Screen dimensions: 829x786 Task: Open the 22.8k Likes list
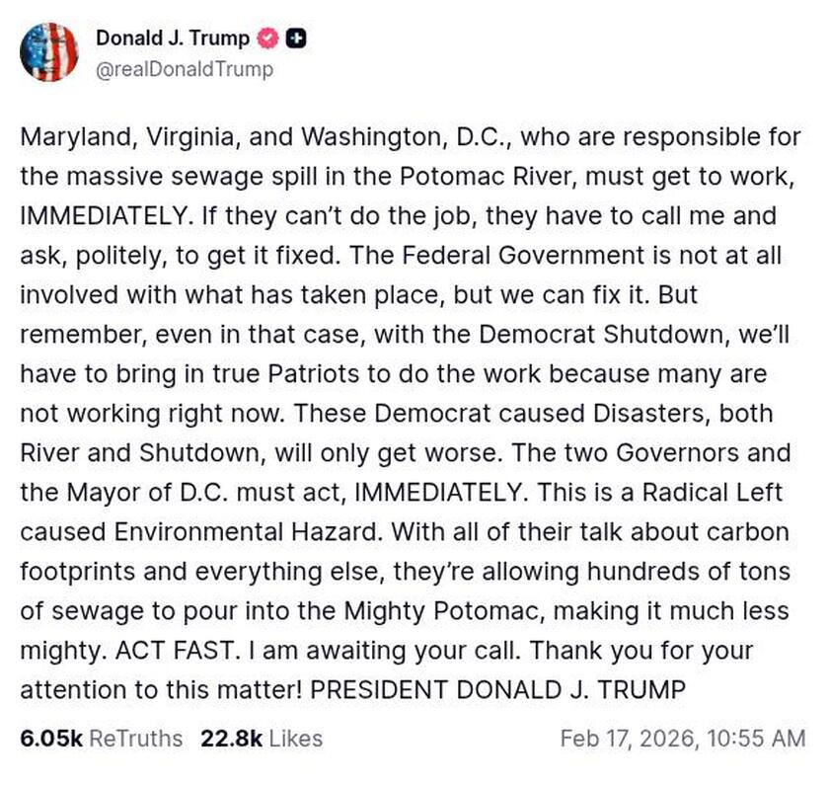click(262, 737)
